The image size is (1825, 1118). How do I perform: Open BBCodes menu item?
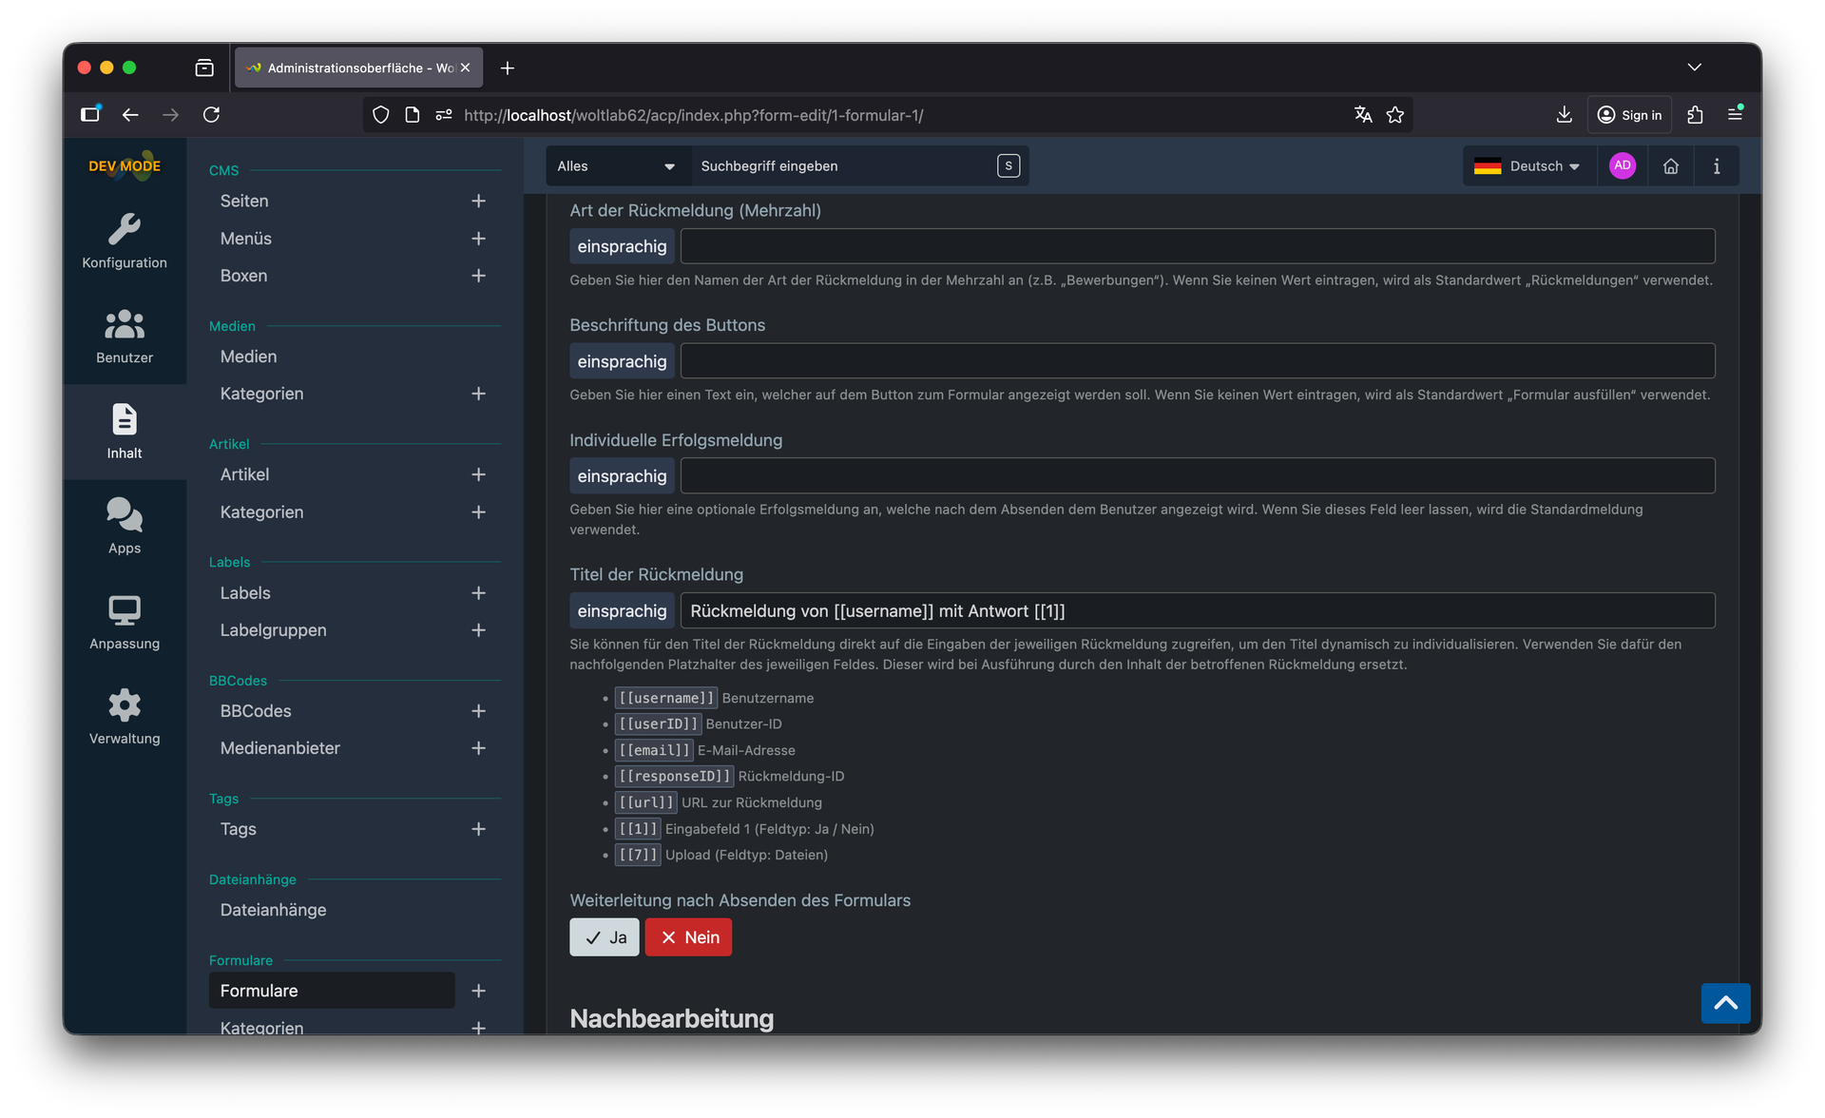tap(256, 711)
